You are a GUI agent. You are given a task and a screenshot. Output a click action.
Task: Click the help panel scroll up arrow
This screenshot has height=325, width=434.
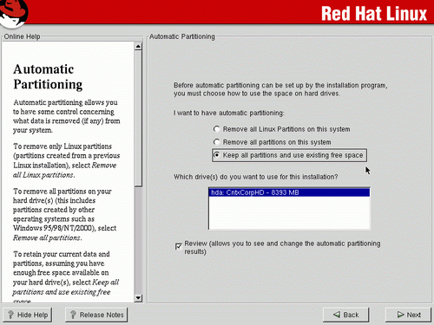(x=138, y=46)
